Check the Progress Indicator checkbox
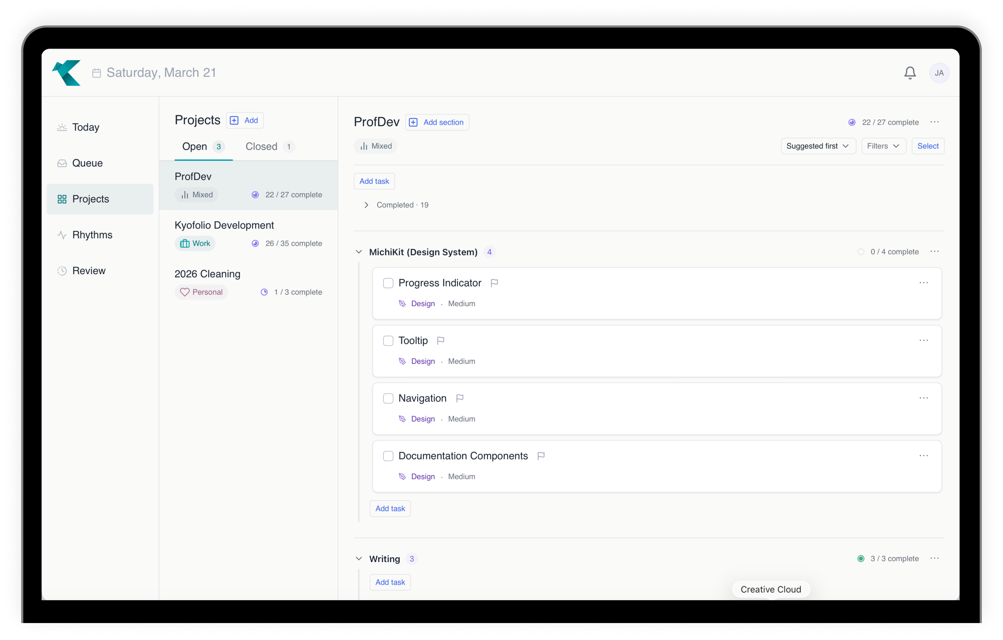This screenshot has width=1003, height=640. [388, 283]
